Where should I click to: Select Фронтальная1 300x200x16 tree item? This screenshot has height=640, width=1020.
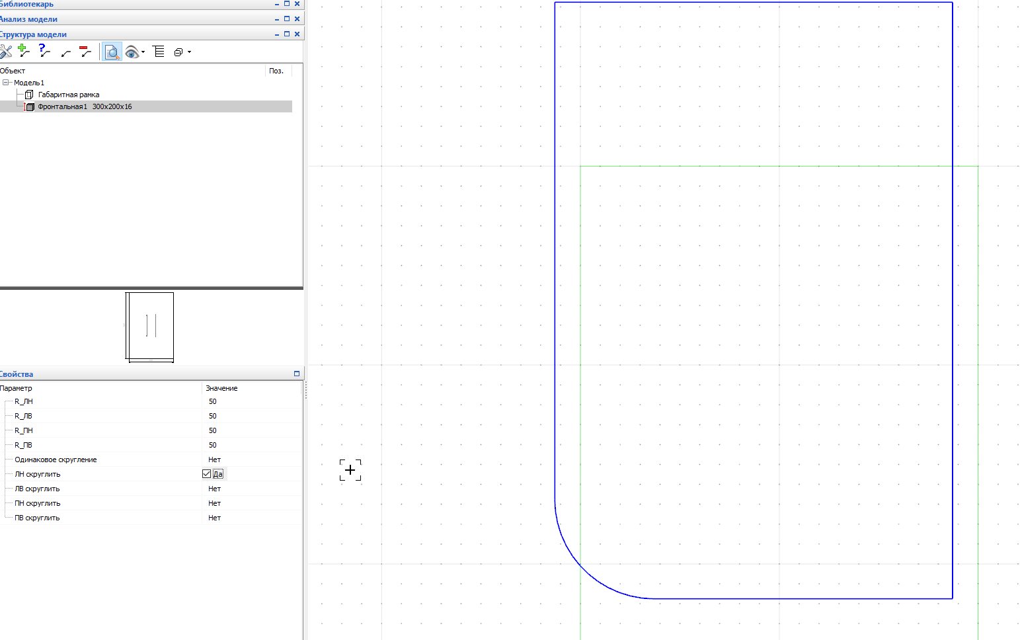click(85, 106)
